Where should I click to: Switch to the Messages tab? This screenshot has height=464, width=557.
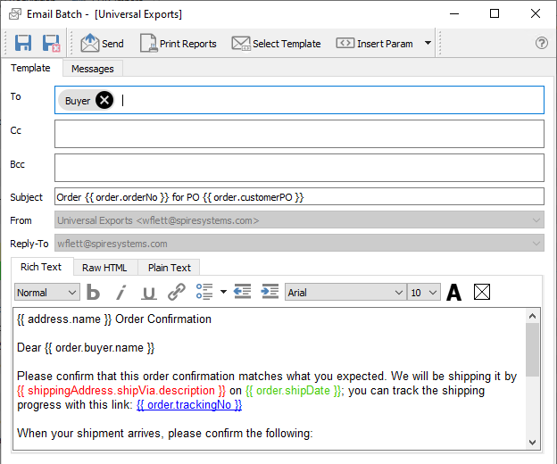tap(93, 69)
